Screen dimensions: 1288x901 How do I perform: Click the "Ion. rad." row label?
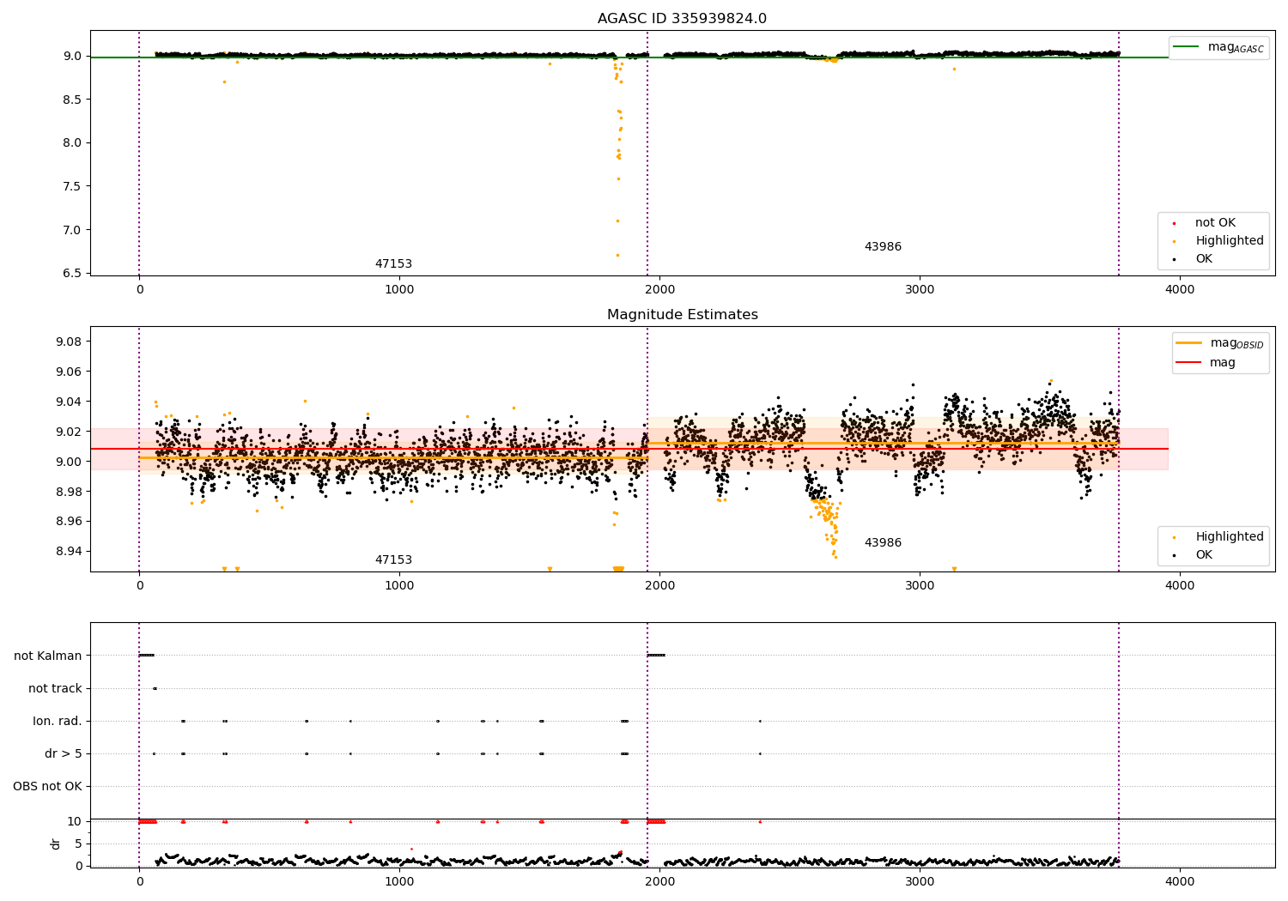click(x=58, y=722)
